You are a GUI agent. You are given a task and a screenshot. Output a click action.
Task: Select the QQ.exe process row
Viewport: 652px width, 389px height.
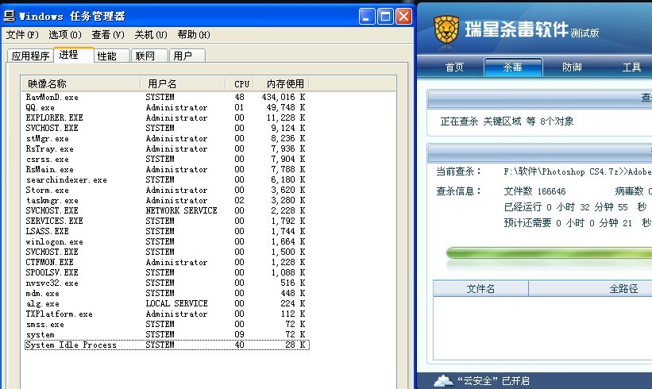tap(167, 108)
